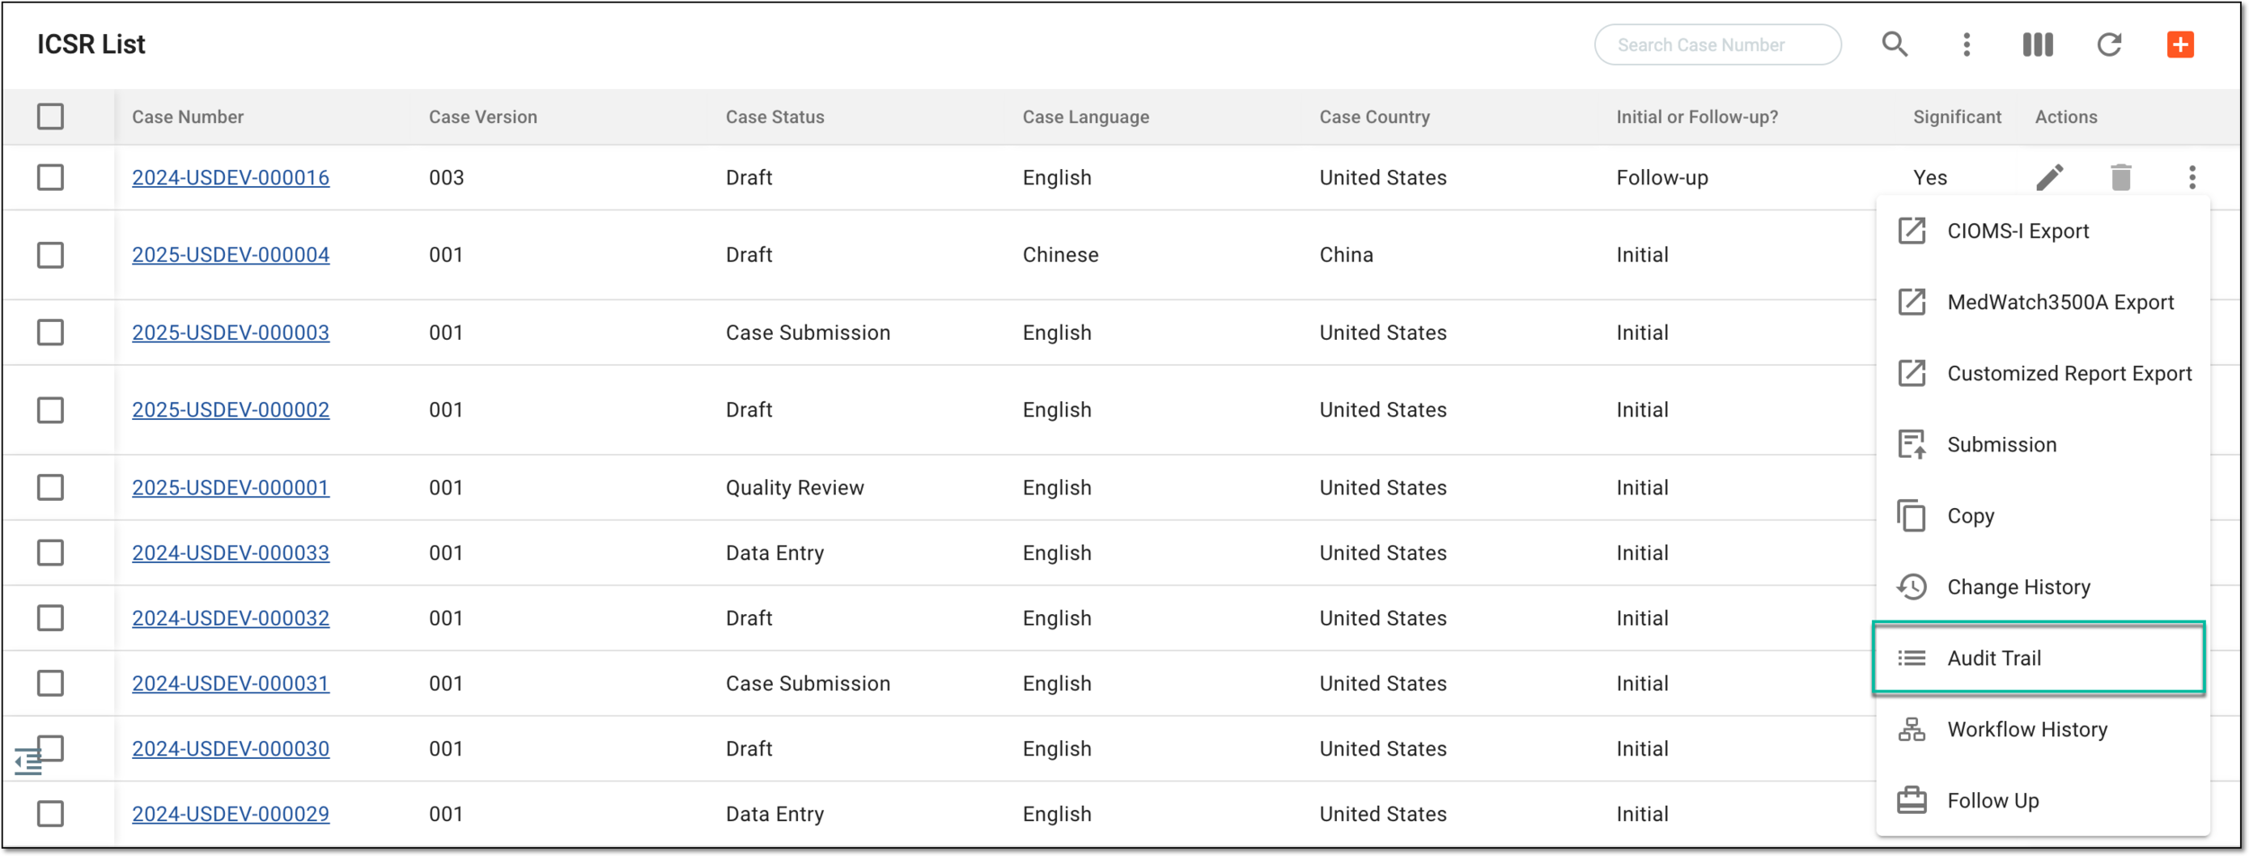Check the box for 2024-USDEV-000033

50,553
